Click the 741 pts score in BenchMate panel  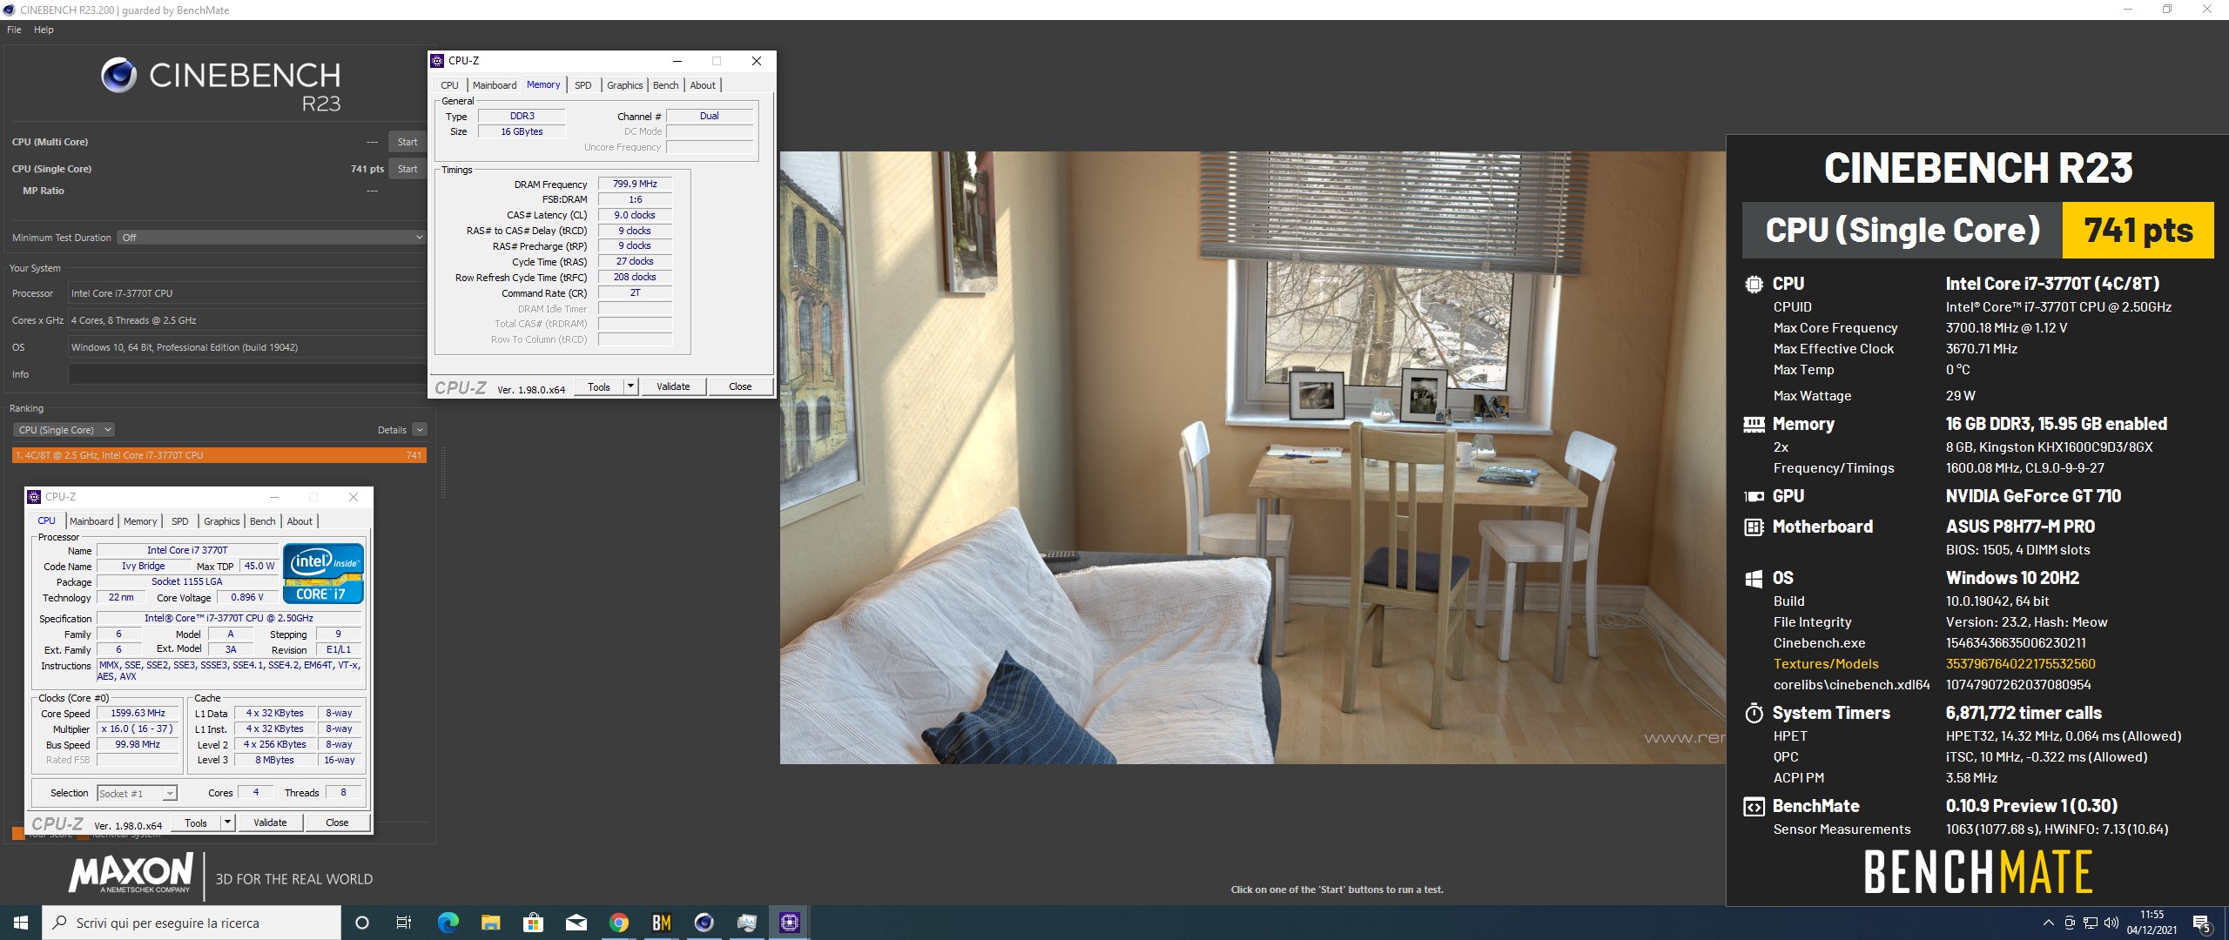click(x=2138, y=230)
